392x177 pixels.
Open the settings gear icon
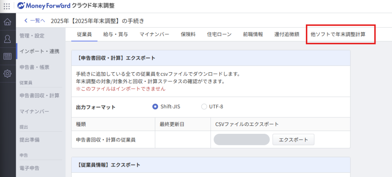tap(7, 73)
